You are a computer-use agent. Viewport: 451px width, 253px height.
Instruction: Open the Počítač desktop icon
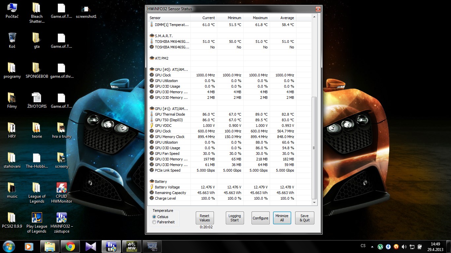pos(12,11)
